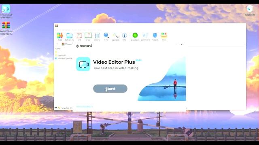Viewport: 259px width, 145px height.
Task: Select the WinRAR archive icon on desktop
Action: [x=6, y=28]
